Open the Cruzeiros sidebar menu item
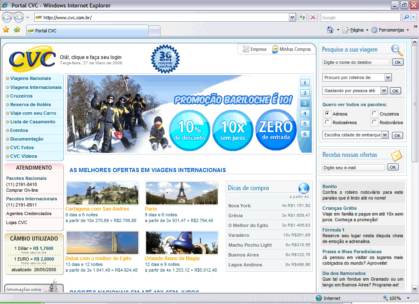 click(x=21, y=96)
